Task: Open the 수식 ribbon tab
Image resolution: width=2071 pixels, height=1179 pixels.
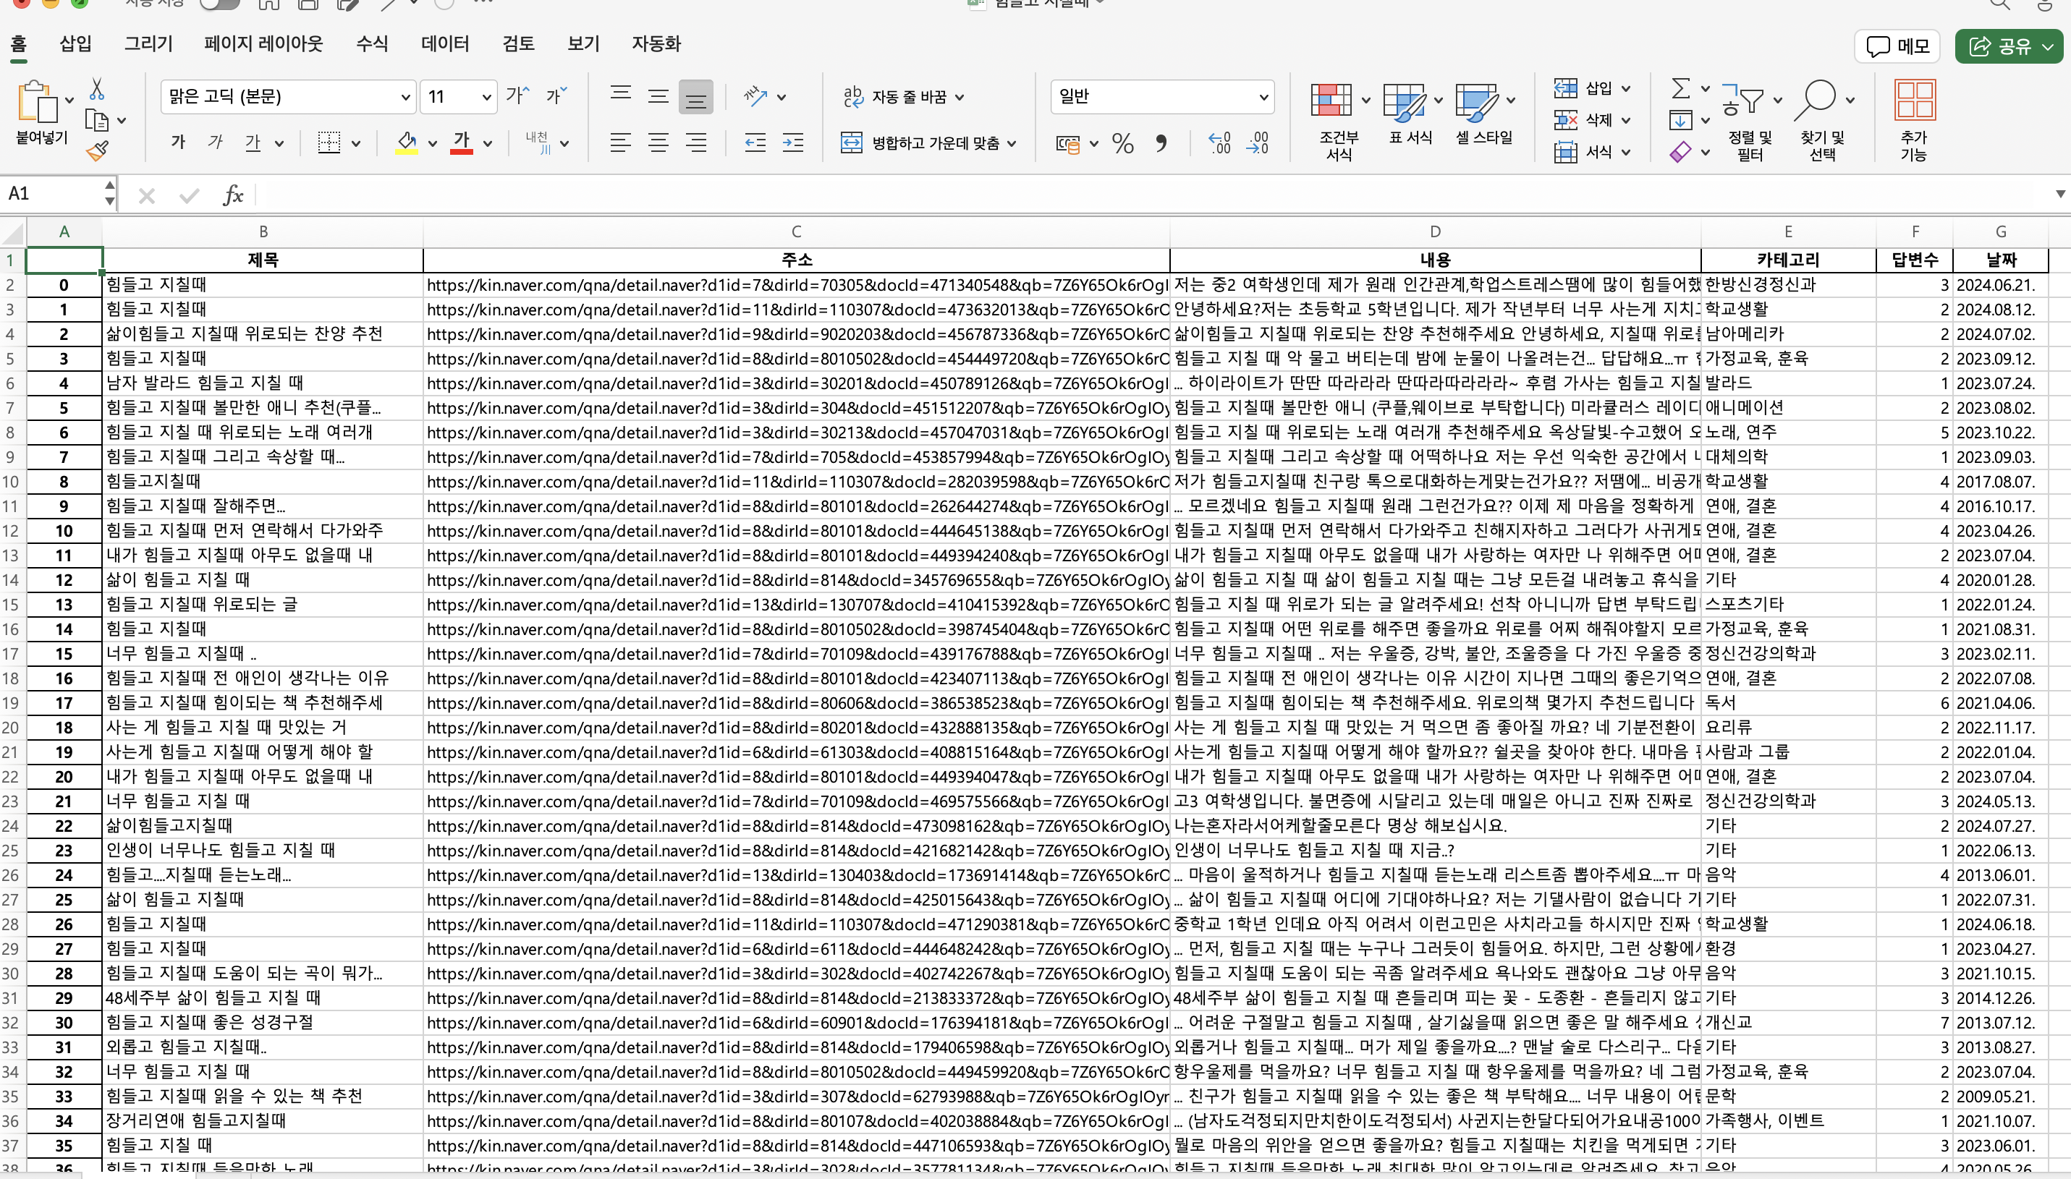Action: pyautogui.click(x=372, y=43)
